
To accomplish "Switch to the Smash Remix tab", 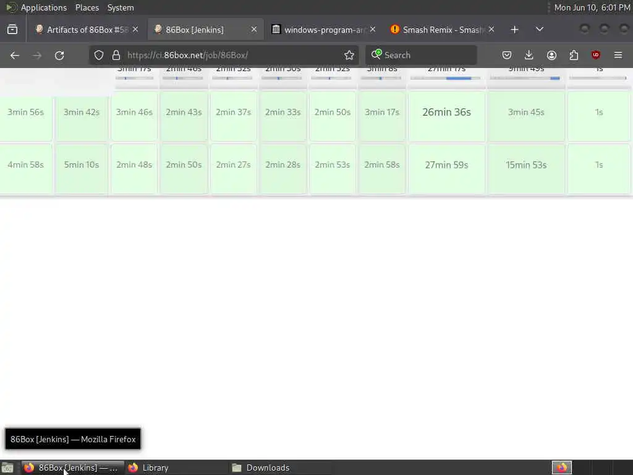I will pos(443,30).
